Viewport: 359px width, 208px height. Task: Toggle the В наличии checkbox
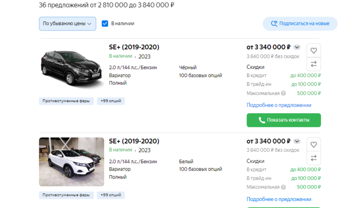(105, 23)
